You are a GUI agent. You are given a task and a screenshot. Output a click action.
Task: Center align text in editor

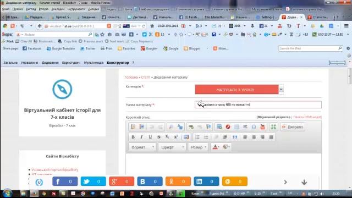254,137
